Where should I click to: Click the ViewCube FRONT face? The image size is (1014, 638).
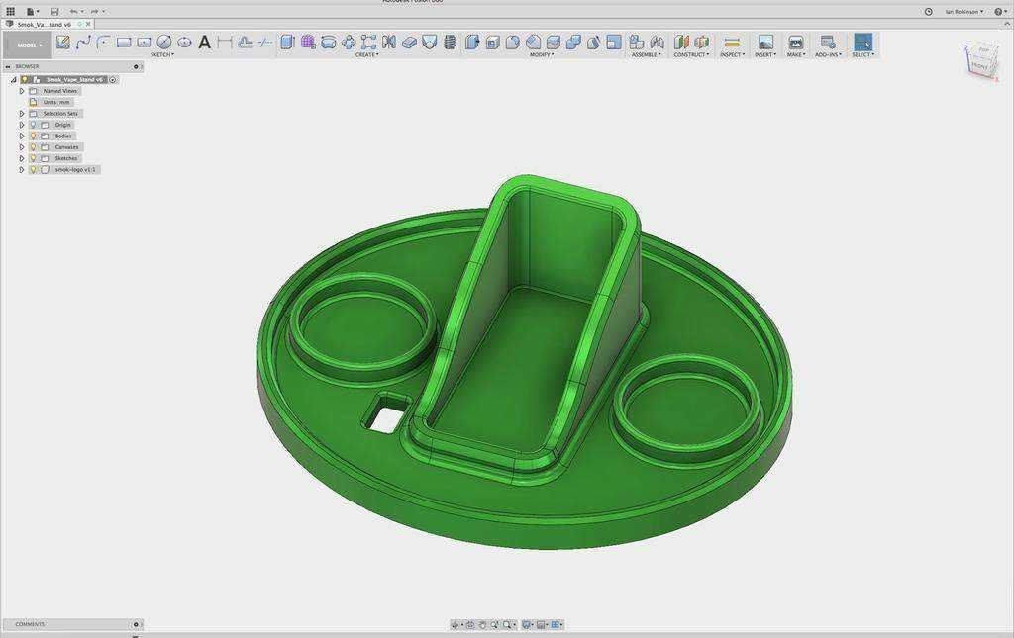[x=979, y=66]
